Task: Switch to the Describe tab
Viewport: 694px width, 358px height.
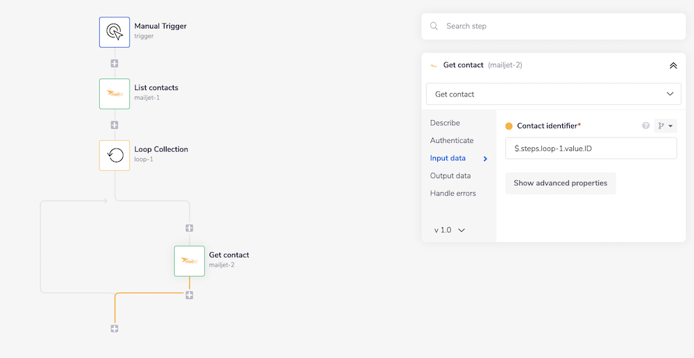Action: tap(445, 123)
